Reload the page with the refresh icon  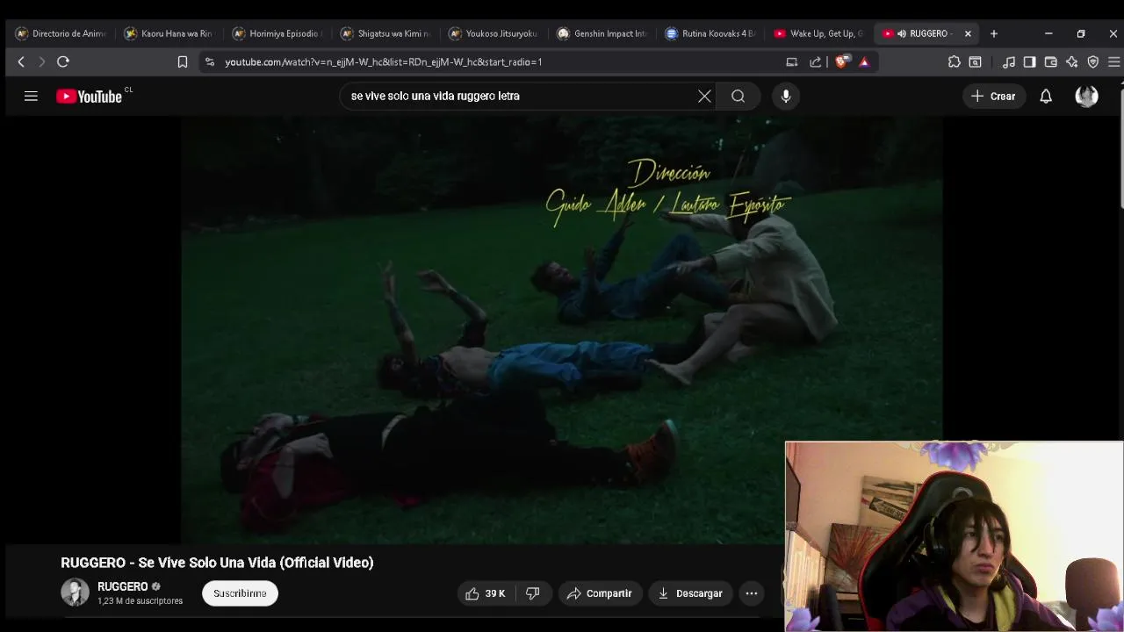(x=63, y=61)
